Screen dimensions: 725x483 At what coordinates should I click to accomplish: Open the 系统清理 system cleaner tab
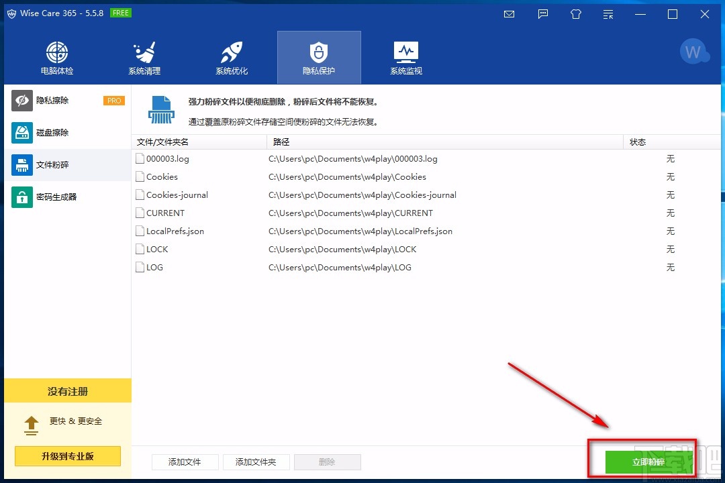coord(144,57)
